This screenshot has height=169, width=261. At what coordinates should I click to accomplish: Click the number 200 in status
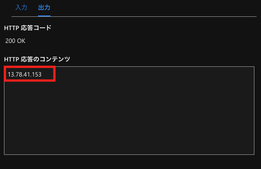click(10, 41)
